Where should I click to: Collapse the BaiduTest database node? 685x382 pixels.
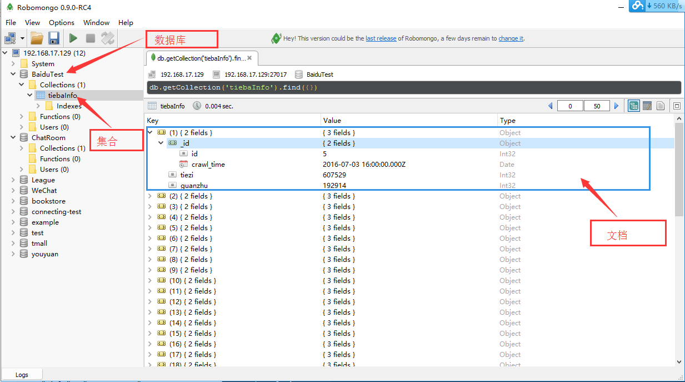coord(13,74)
